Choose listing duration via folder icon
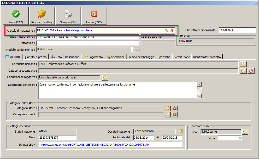This screenshot has width=259, height=159. [180, 131]
